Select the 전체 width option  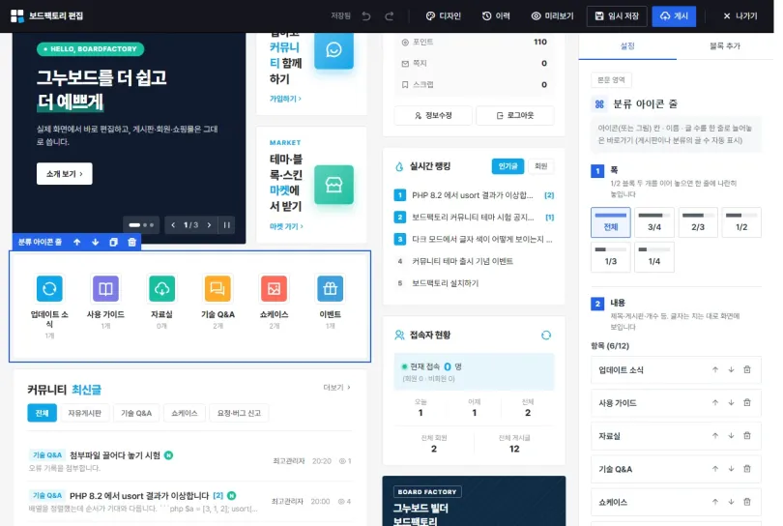tap(611, 222)
